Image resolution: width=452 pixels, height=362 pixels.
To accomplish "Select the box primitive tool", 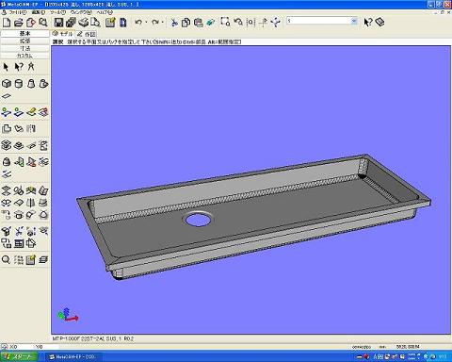I will click(x=7, y=84).
